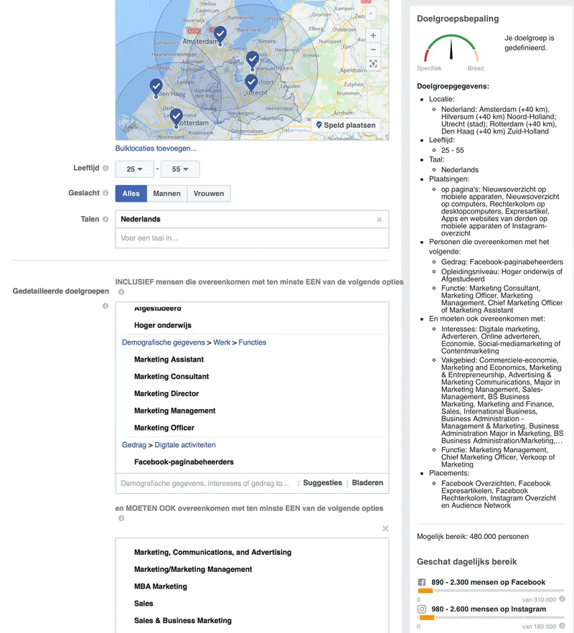Viewport: 574px width, 633px height.
Task: Click the Den Haag location pin on the map
Action: [x=156, y=88]
